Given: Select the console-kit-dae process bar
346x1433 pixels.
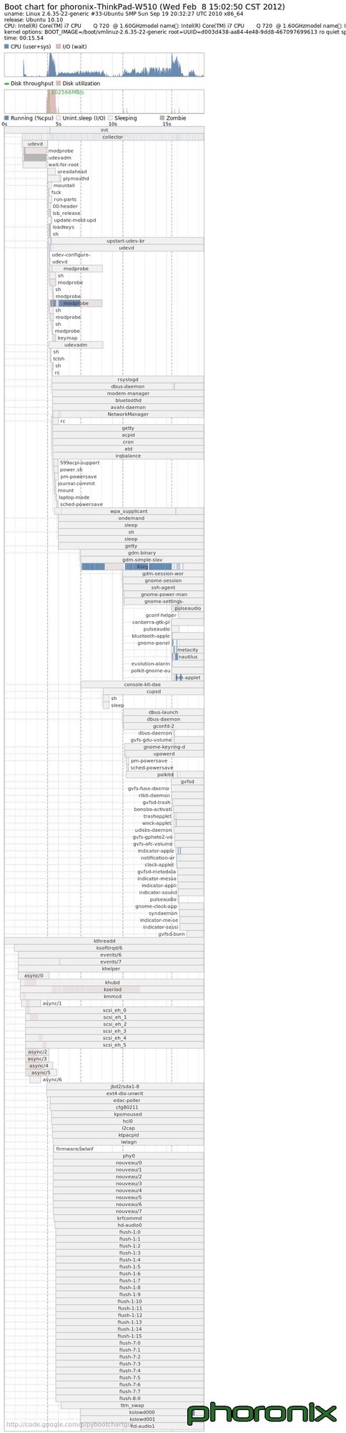Looking at the screenshot, I should click(x=142, y=684).
